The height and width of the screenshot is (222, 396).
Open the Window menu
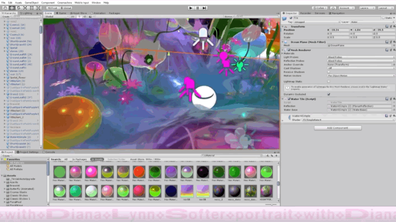[x=96, y=3]
